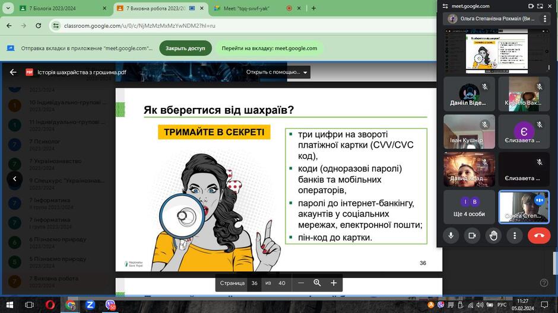Image resolution: width=558 pixels, height=313 pixels.
Task: Zoom in the PDF with plus
Action: 334,283
